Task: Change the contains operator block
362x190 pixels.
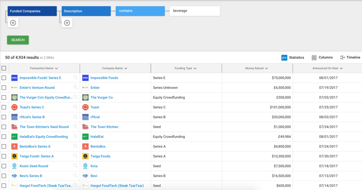Action: click(140, 11)
